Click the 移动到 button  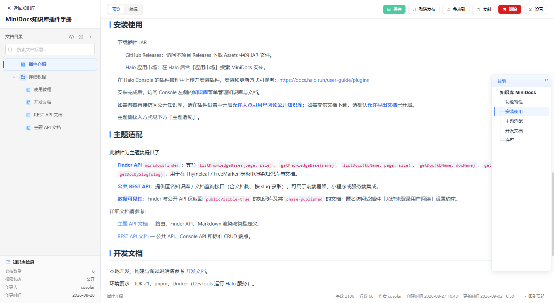point(456,9)
